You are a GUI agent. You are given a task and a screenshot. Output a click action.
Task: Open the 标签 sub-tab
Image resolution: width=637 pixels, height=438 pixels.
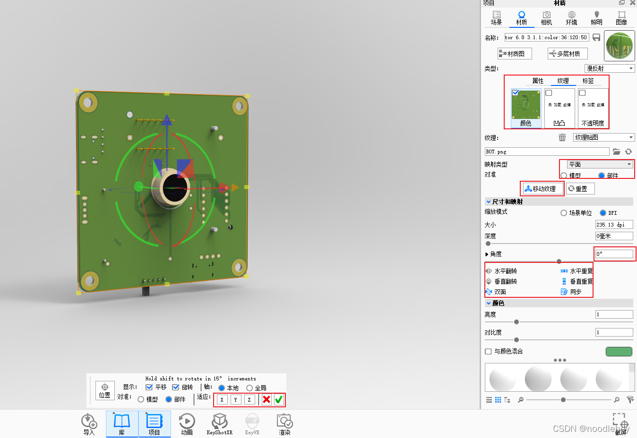click(x=588, y=81)
